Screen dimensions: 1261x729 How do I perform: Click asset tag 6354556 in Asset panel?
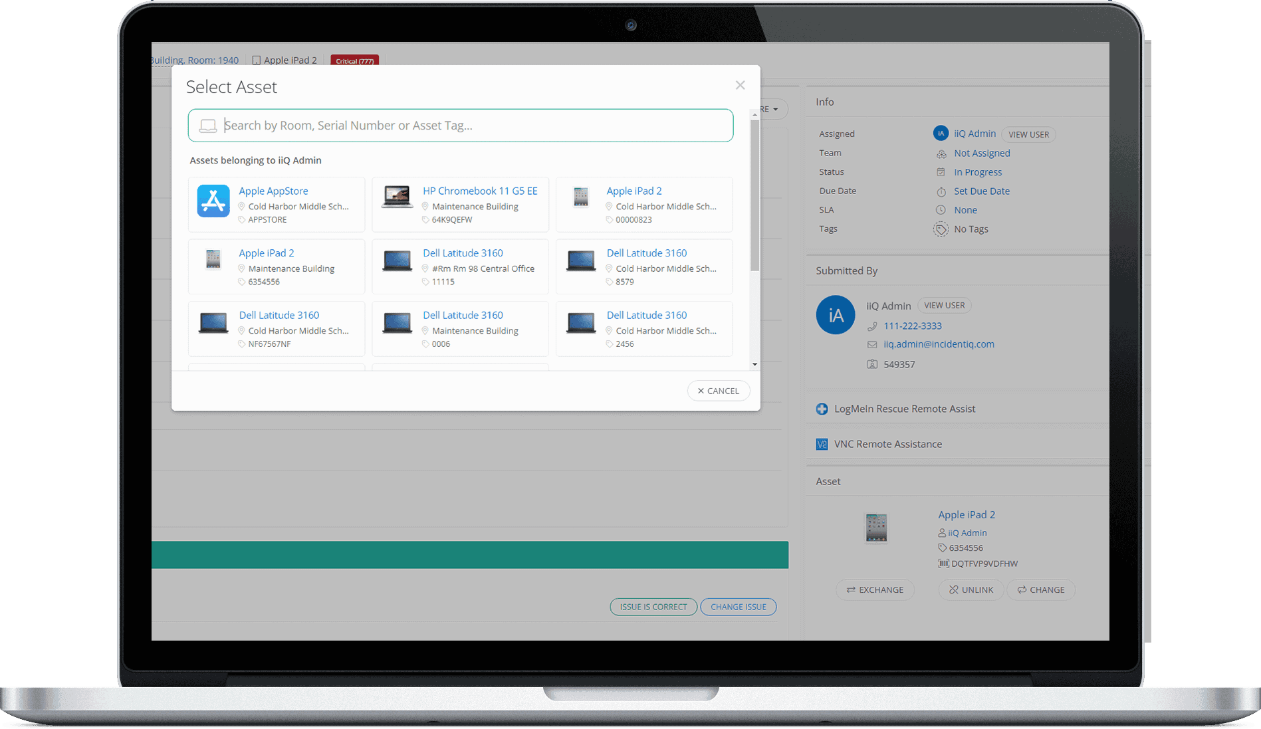tap(966, 548)
